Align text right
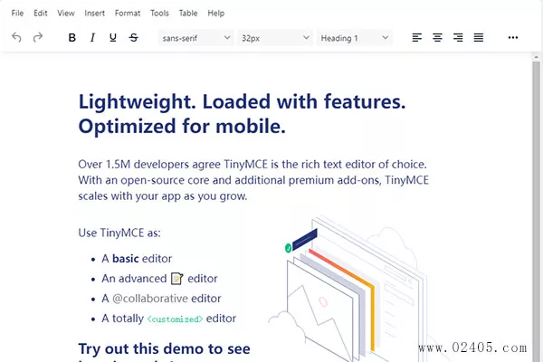Viewport: 543px width, 362px height. pos(458,37)
